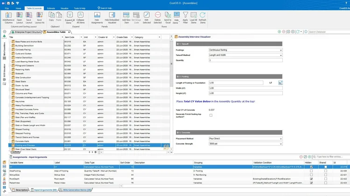
Task: Switch to the Estimate ribbon tab
Action: 51,8
